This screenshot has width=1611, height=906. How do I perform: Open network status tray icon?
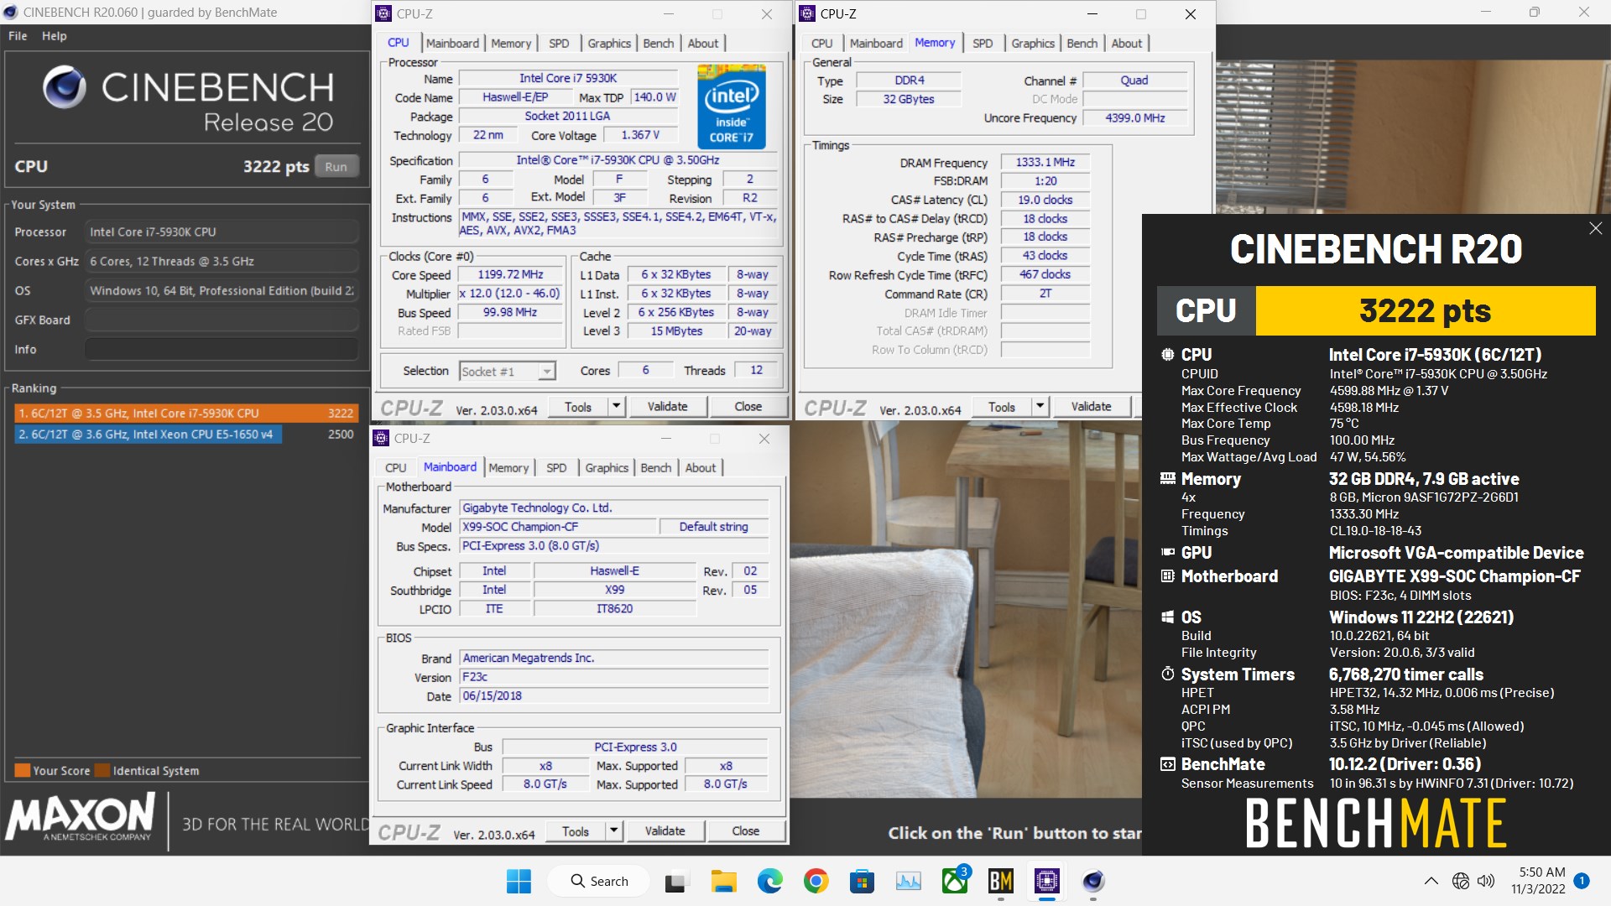(1461, 881)
